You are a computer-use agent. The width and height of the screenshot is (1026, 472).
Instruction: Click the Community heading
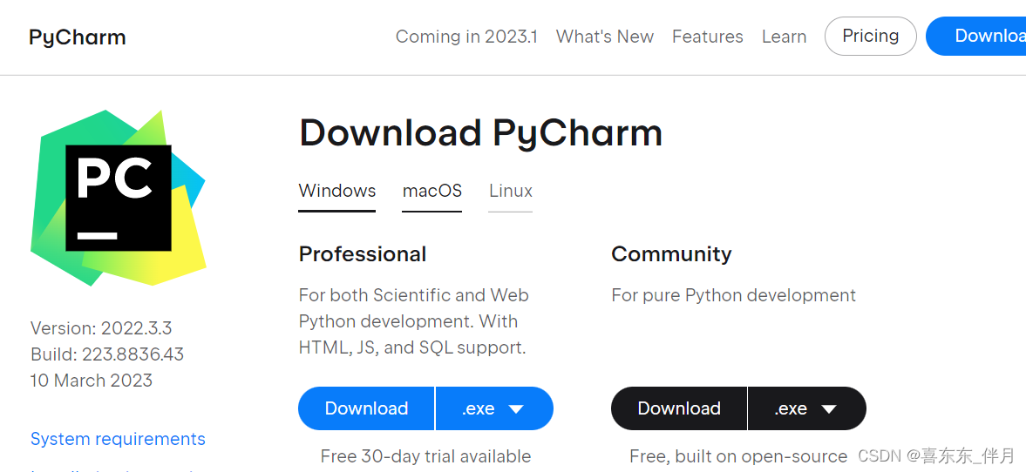[x=671, y=253]
